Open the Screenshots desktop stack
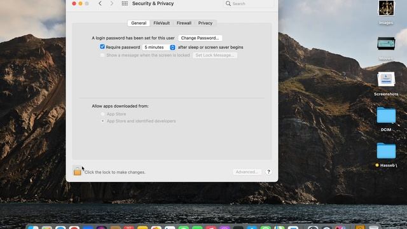The height and width of the screenshot is (229, 407). [386, 79]
